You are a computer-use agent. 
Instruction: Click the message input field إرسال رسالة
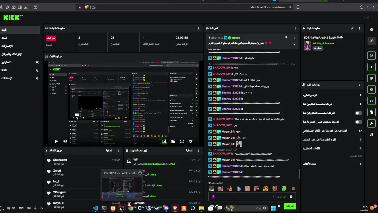pos(252,197)
